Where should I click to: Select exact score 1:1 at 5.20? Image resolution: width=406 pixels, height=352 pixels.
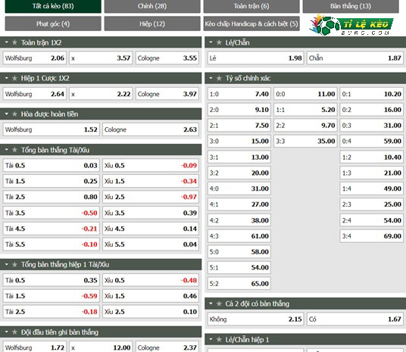click(305, 110)
